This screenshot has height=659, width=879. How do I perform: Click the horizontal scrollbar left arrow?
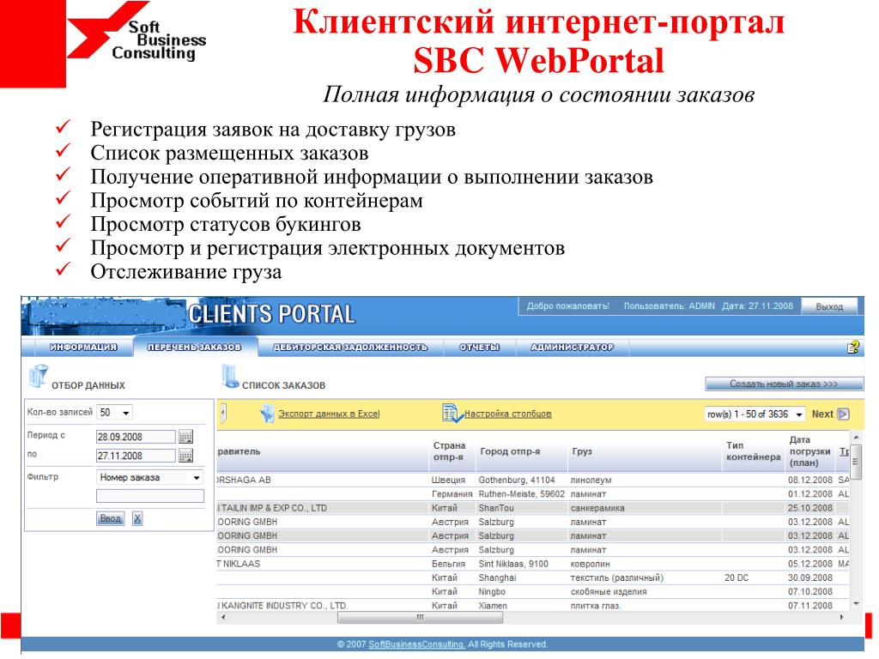[x=223, y=618]
